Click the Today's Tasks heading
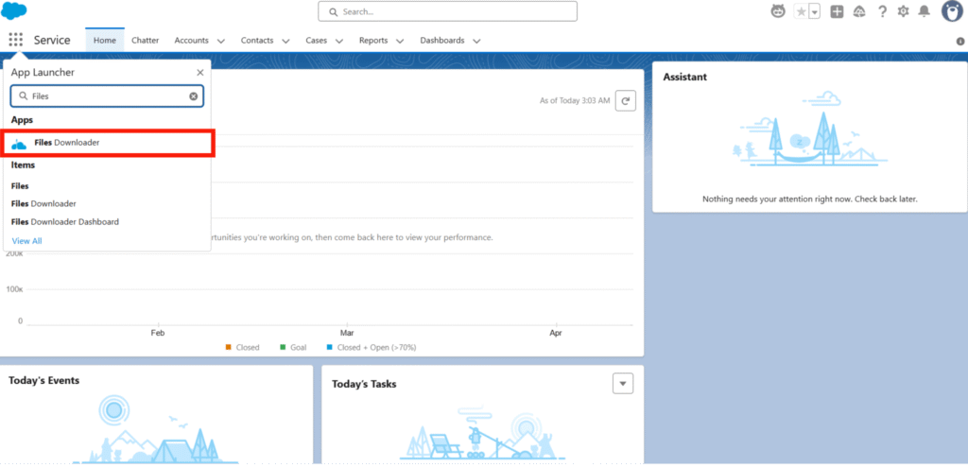The height and width of the screenshot is (468, 968). coord(364,384)
